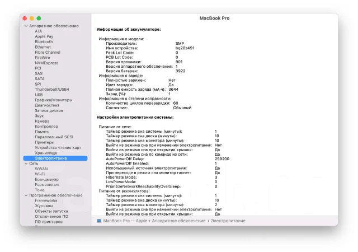Select Звук in hardware list
358x252 pixels.
(39, 116)
